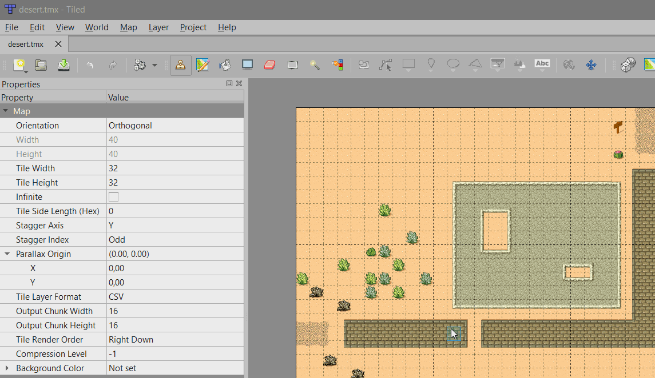Change the Orientation value Orthogonal
Viewport: 655px width, 378px height.
pos(175,126)
